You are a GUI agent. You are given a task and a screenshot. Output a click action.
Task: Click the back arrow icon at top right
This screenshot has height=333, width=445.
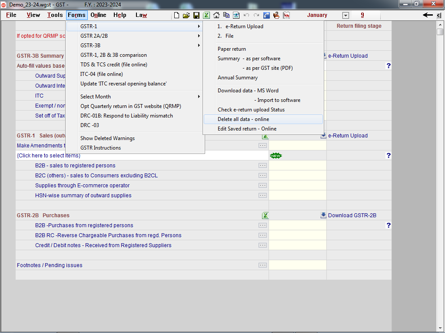coord(428,15)
